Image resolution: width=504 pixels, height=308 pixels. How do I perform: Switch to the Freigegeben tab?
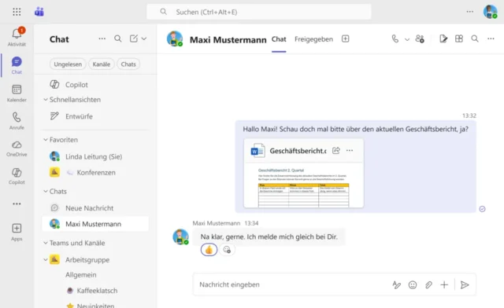tap(313, 39)
